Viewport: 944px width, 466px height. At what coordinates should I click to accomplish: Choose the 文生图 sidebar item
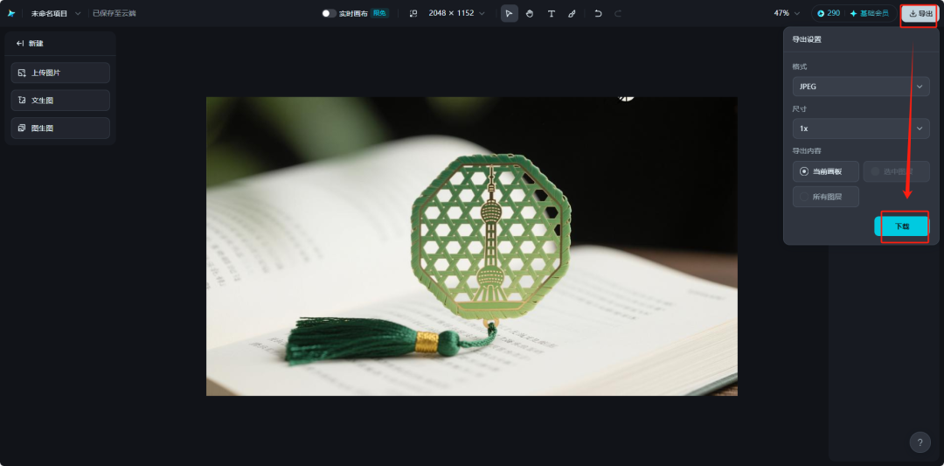[60, 101]
